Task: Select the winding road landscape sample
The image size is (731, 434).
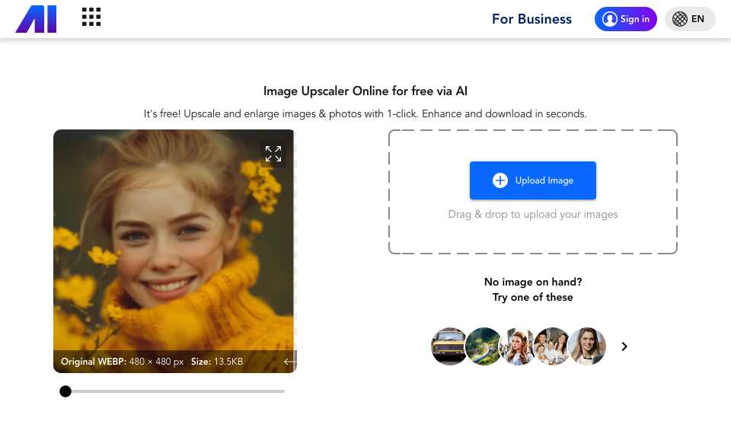Action: pyautogui.click(x=484, y=346)
